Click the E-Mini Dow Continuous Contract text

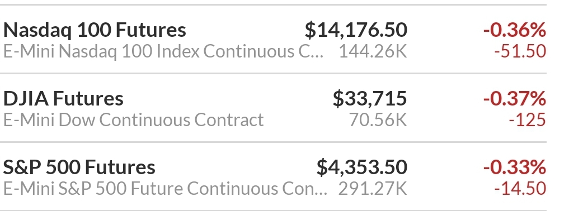coord(133,120)
